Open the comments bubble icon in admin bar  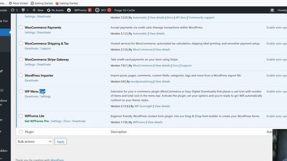[x=23, y=10]
